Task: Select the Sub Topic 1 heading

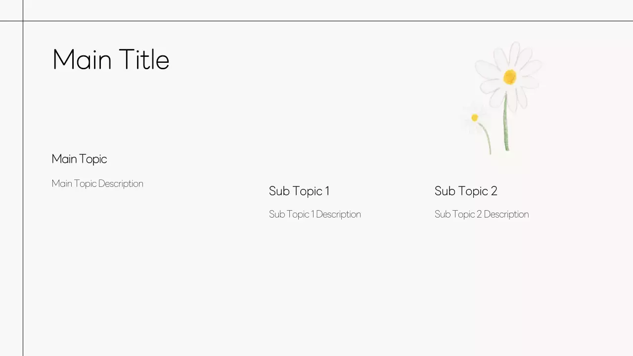Action: tap(299, 191)
